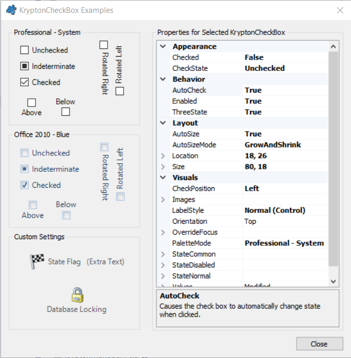
Task: Toggle Professional System Rotated Right checkbox
Action: click(x=103, y=45)
